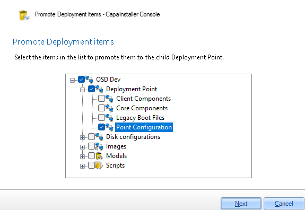Click the Images node icon
Viewport: 305px width, 210px height.
(x=99, y=146)
